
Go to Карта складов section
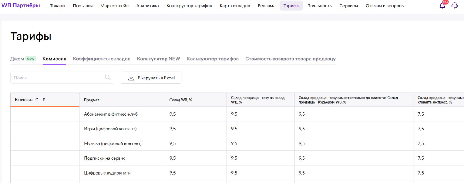pos(235,6)
